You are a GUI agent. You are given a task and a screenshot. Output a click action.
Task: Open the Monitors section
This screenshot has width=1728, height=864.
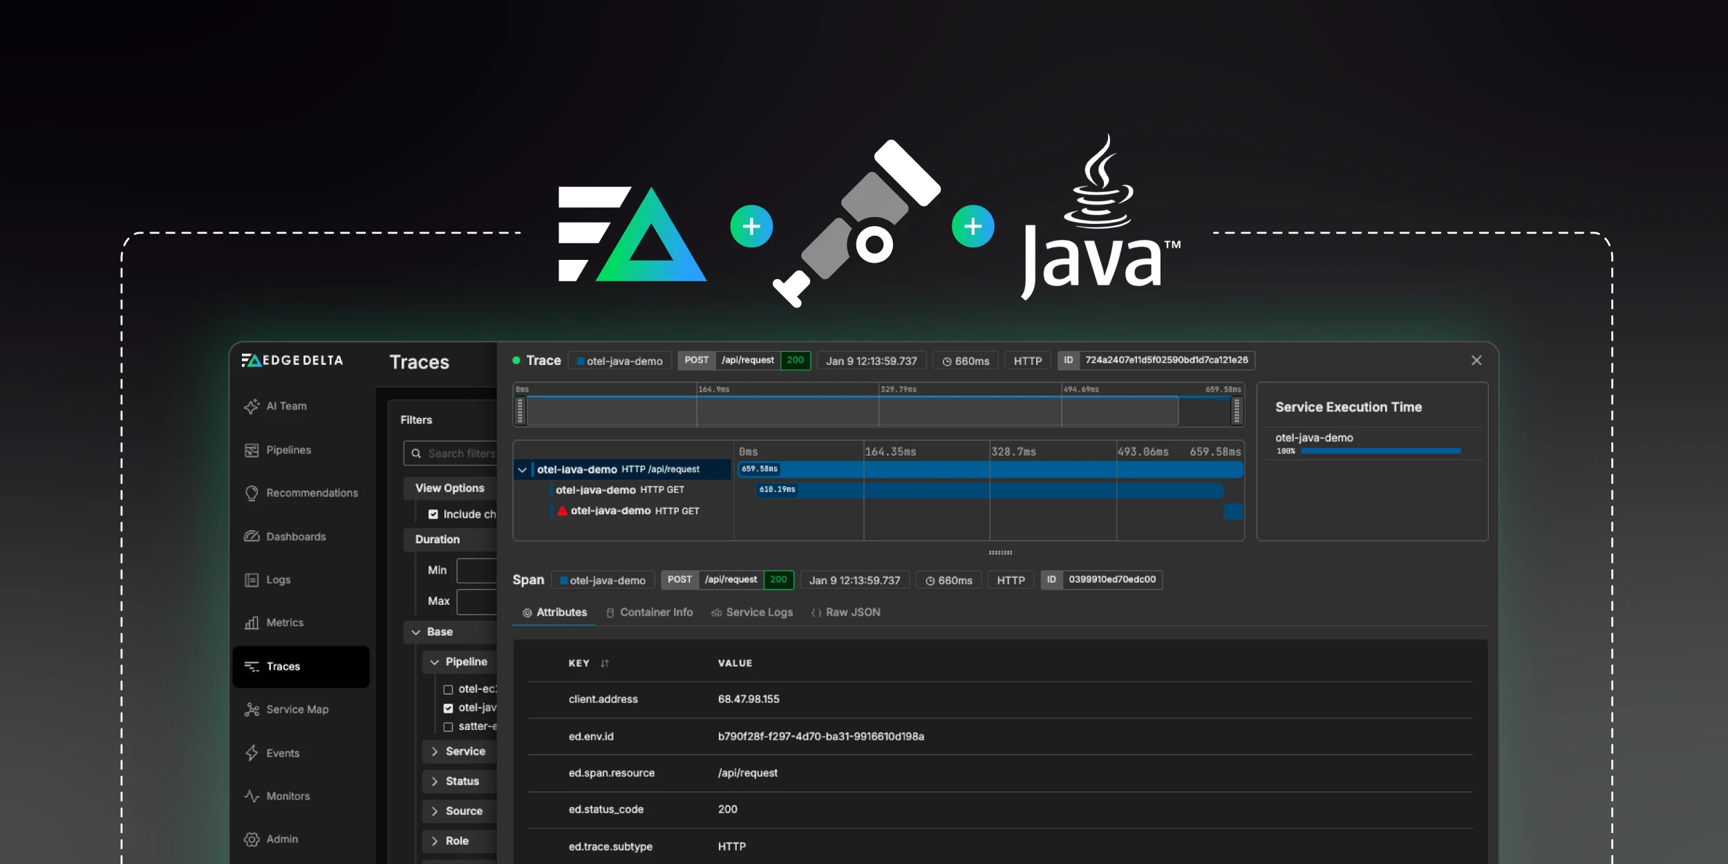(287, 796)
